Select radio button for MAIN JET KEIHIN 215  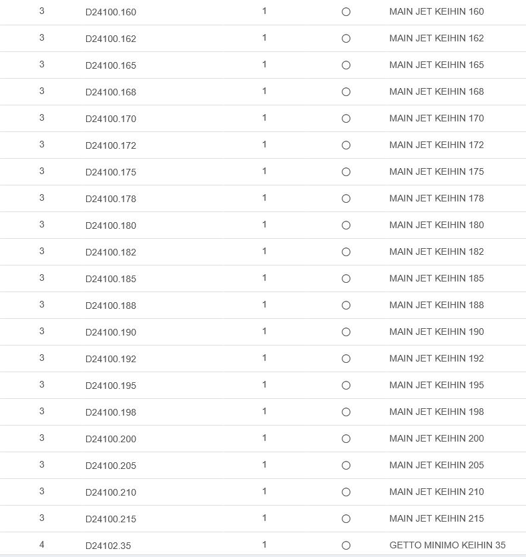click(x=346, y=519)
